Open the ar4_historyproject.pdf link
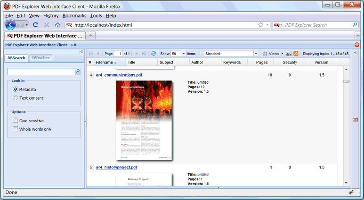Screen dimensions: 364x200 tap(116, 167)
